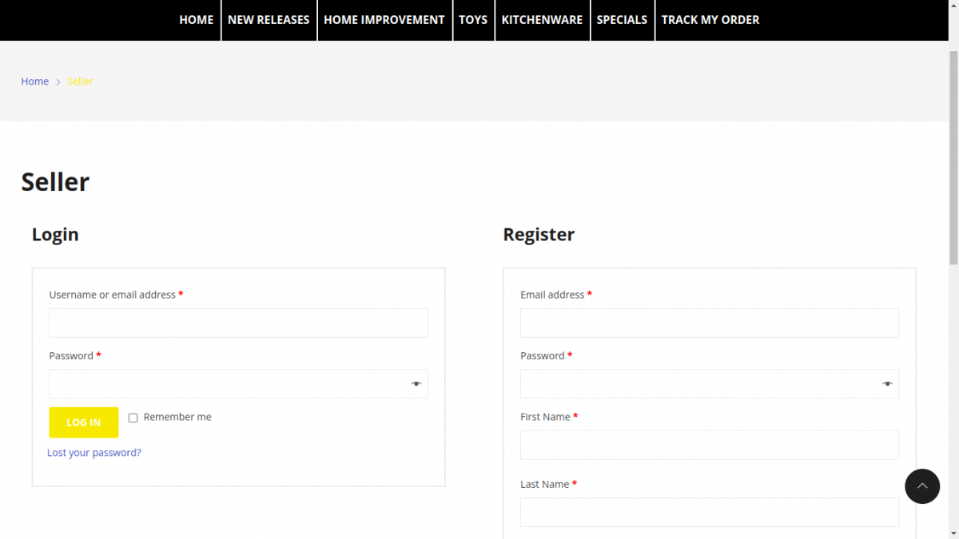Screen dimensions: 959x539
Task: Focus the Register Email address field
Action: tap(710, 323)
